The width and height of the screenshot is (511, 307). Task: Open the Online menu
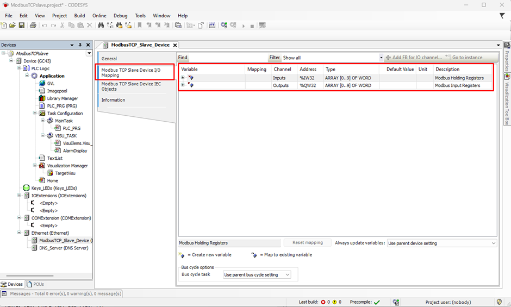click(99, 16)
